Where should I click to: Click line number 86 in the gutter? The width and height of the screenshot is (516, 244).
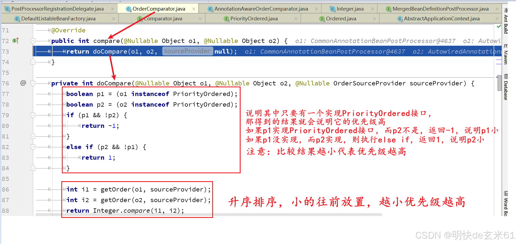coord(5,189)
